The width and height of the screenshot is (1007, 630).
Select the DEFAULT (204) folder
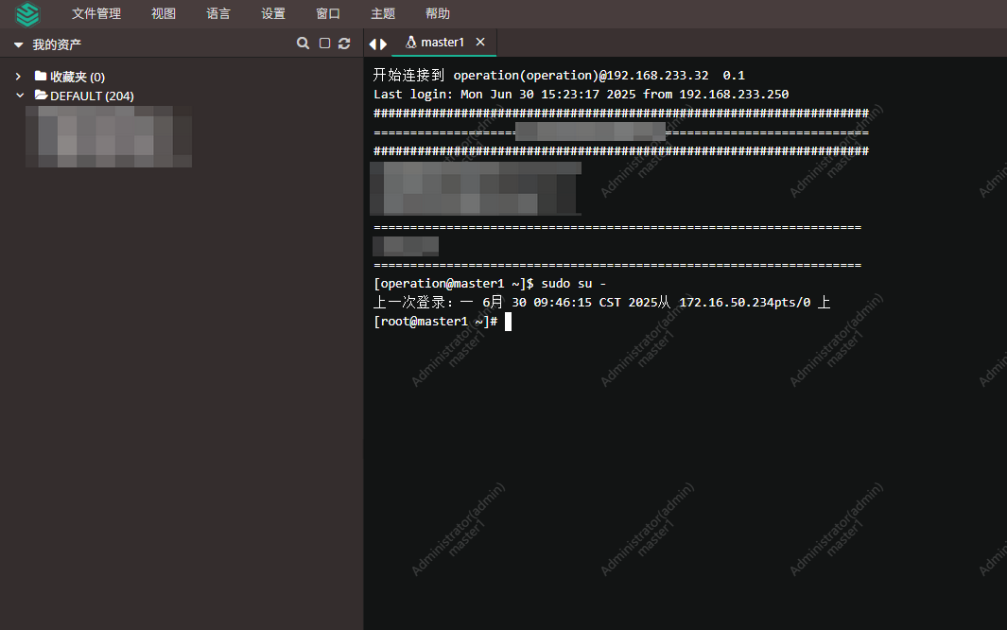point(91,96)
